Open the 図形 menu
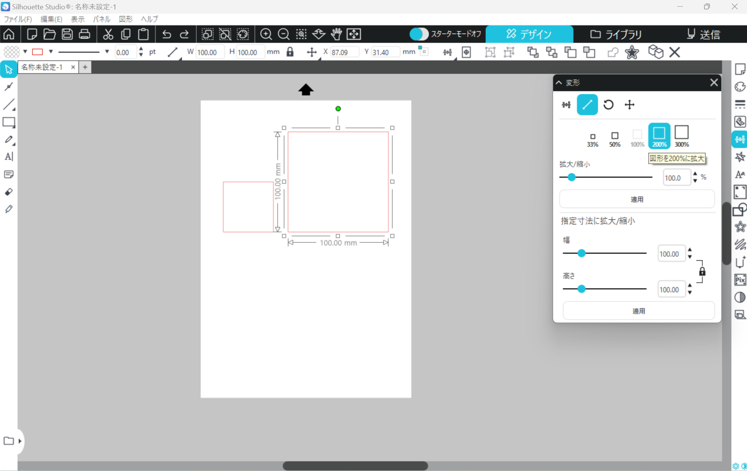Viewport: 747px width, 471px height. tap(126, 19)
